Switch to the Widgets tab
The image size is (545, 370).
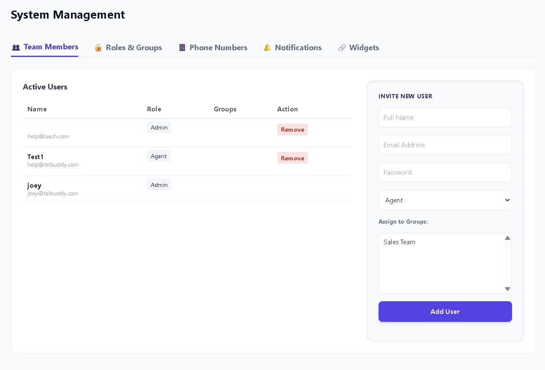359,48
